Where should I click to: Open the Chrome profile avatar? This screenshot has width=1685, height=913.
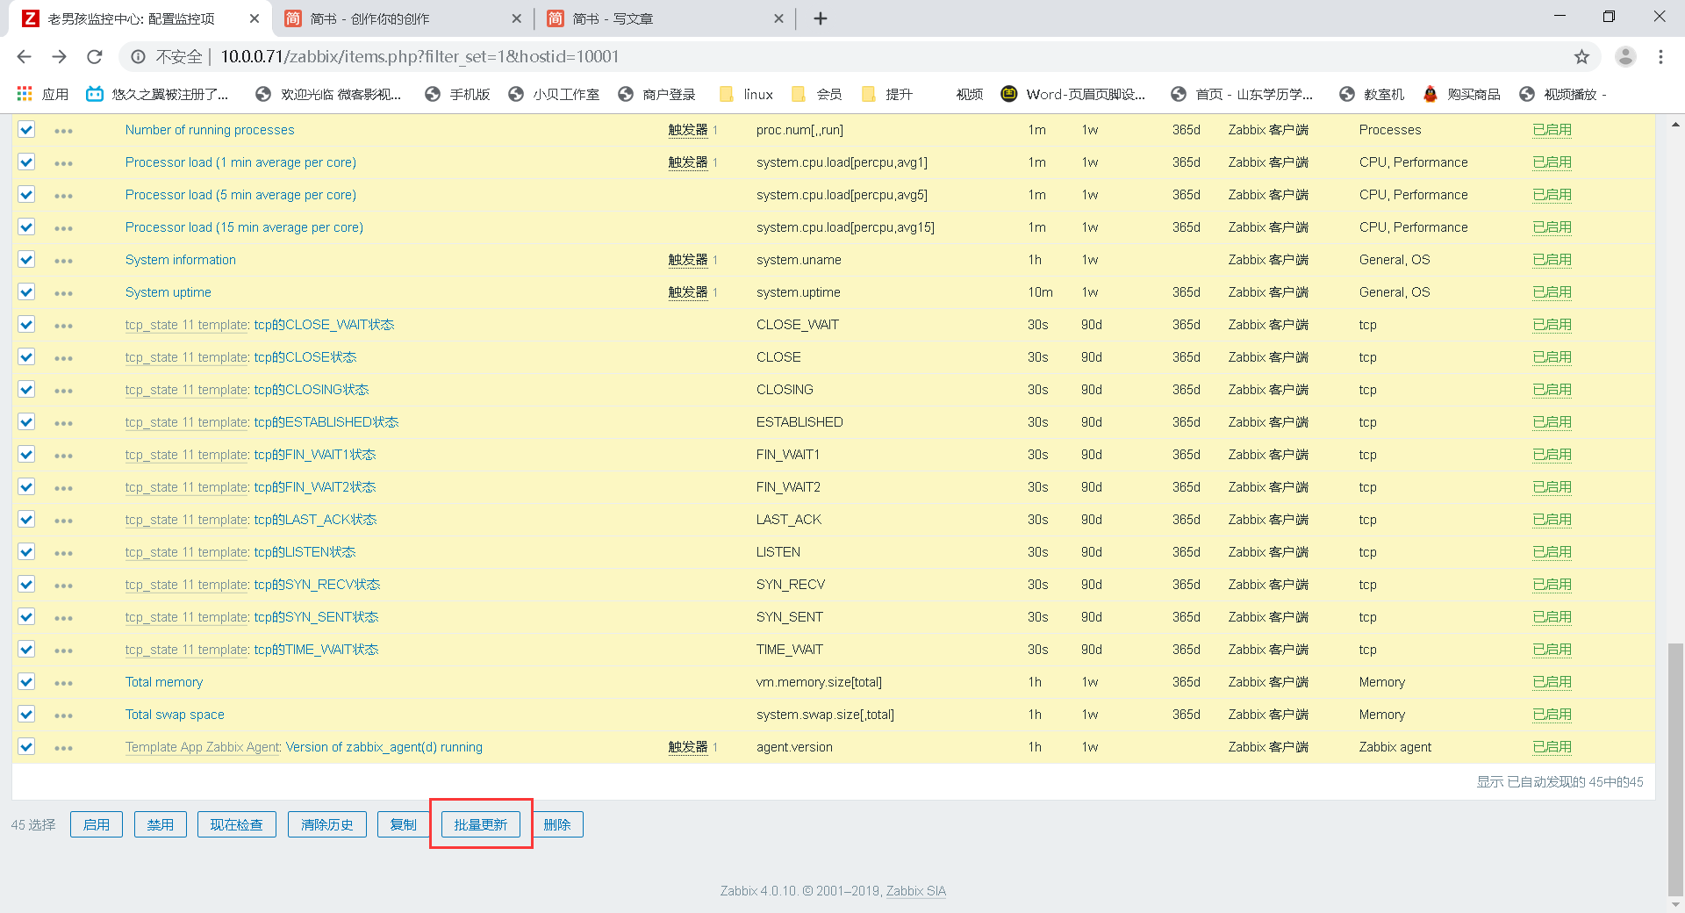pyautogui.click(x=1625, y=57)
